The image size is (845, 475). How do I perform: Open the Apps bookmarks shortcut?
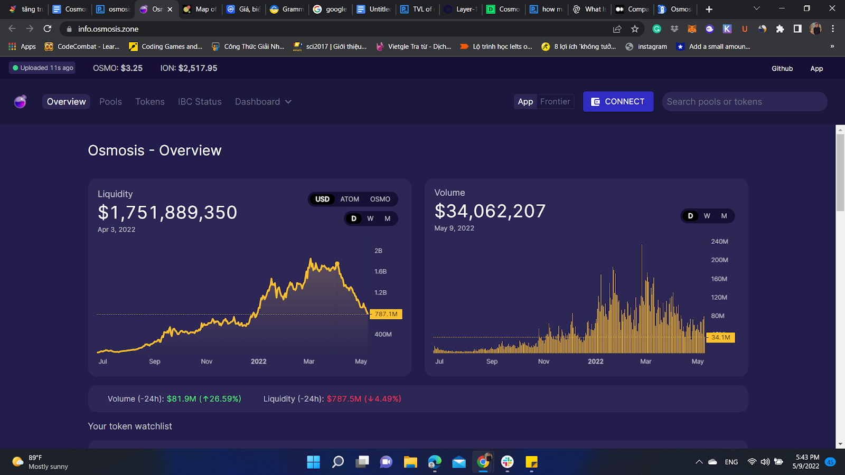[x=22, y=46]
